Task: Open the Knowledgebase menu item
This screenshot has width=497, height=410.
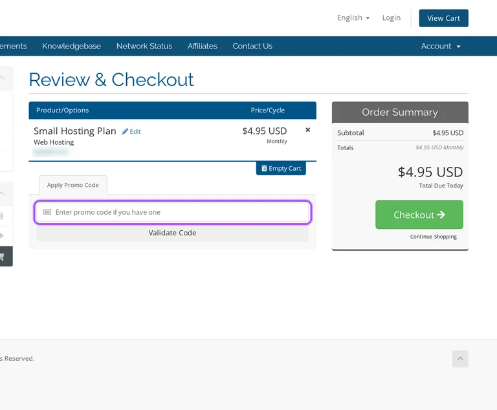Action: 71,46
